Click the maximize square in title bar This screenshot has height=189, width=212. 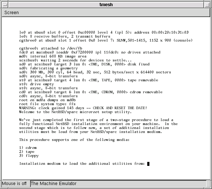[x=207, y=5]
